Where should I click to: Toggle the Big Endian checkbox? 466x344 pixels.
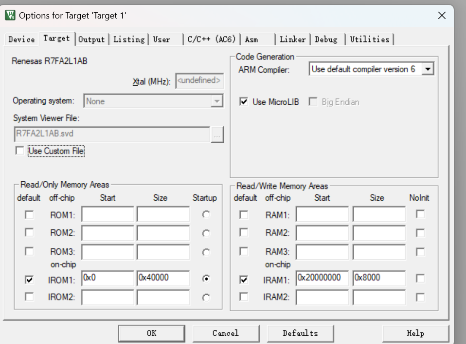[313, 102]
